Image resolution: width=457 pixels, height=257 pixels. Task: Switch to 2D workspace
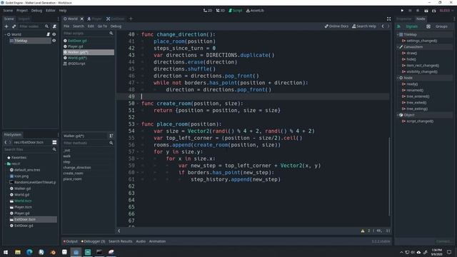(208, 11)
